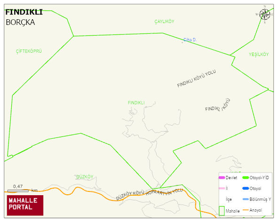The height and width of the screenshot is (222, 278).
Task: Click the Mahalle Portal logo
Action: click(x=25, y=206)
